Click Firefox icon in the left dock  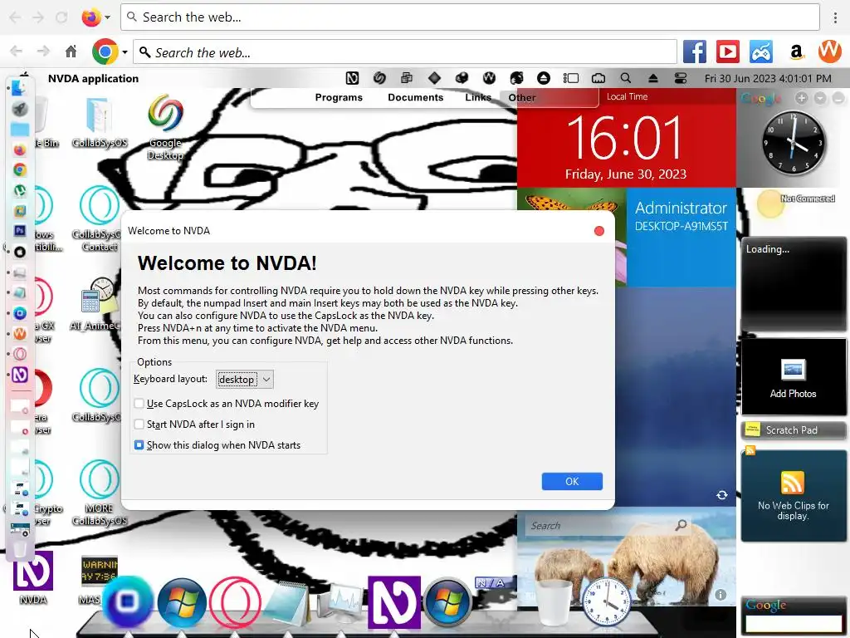tap(20, 150)
